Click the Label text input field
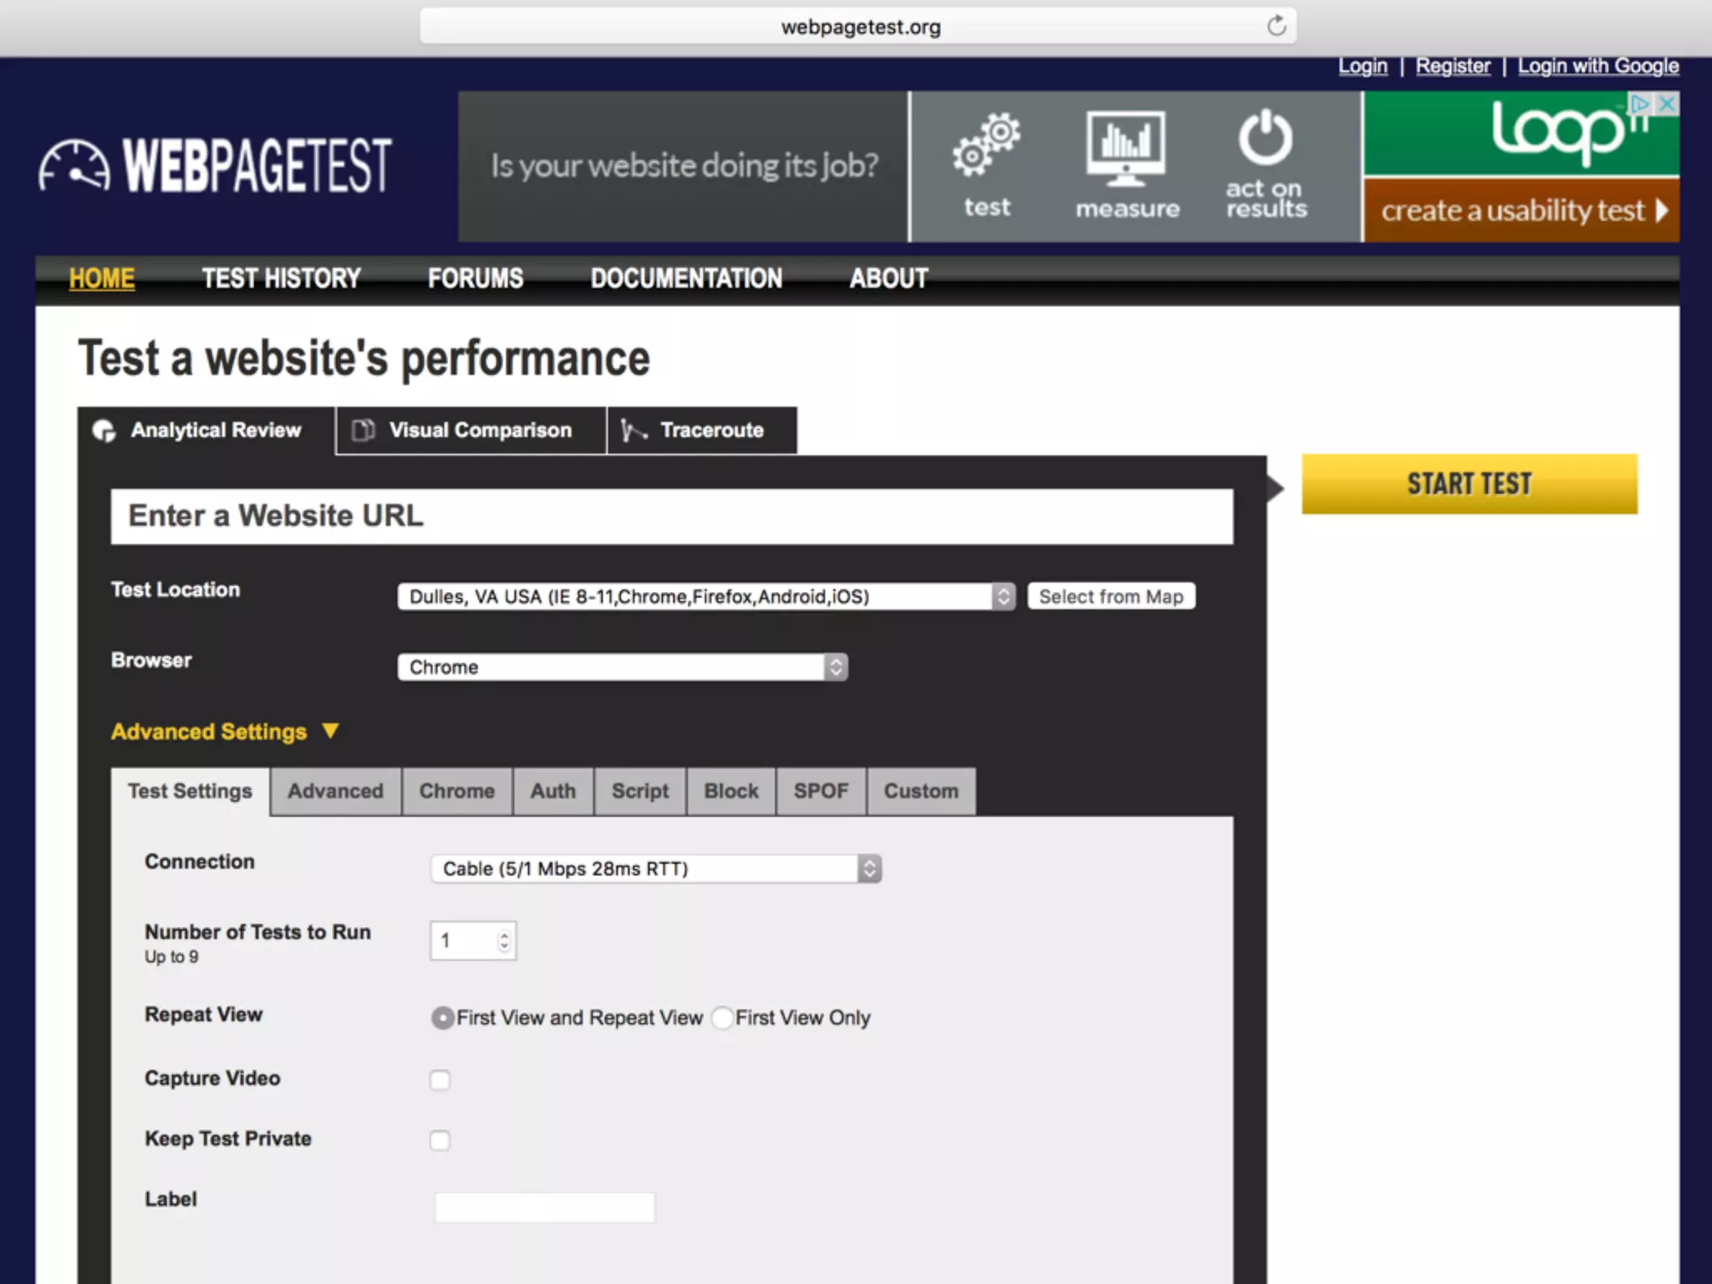The image size is (1712, 1284). pos(544,1207)
